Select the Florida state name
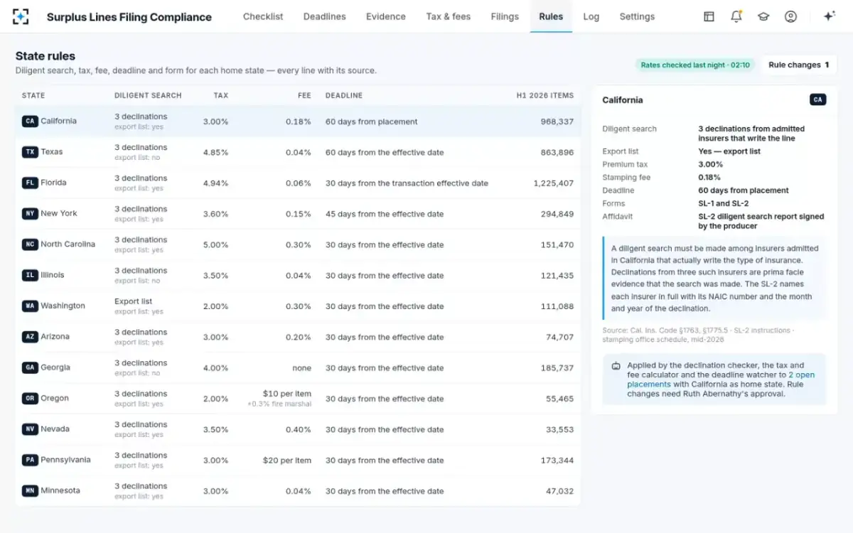The image size is (853, 533). coord(53,183)
